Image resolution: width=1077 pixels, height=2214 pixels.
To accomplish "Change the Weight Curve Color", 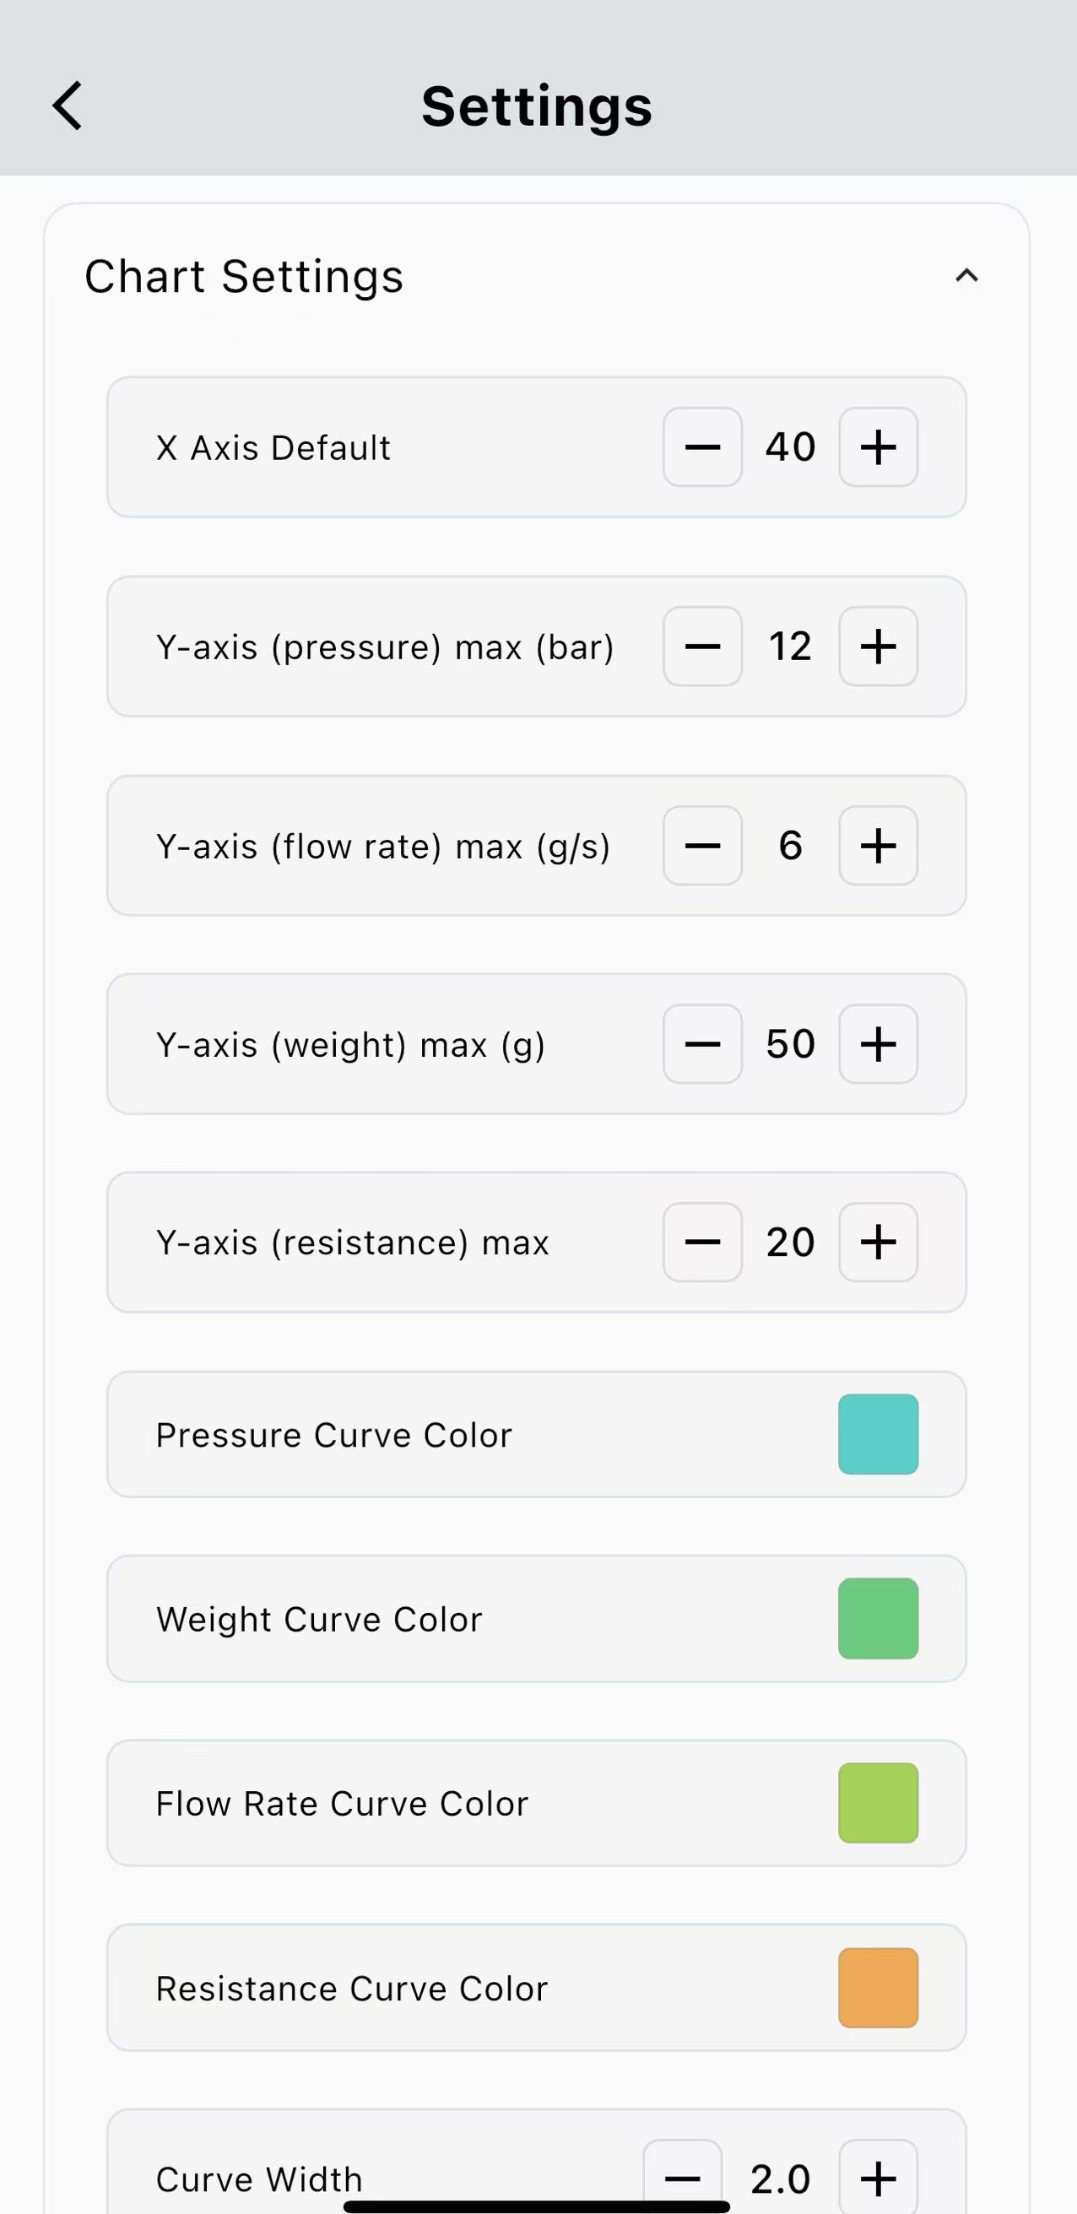I will click(x=878, y=1618).
